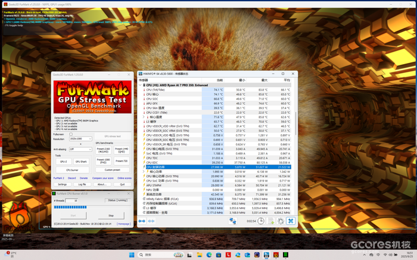This screenshot has width=417, height=260.
Task: Open HWiNFO sensor settings gear icon
Action: pos(281,221)
